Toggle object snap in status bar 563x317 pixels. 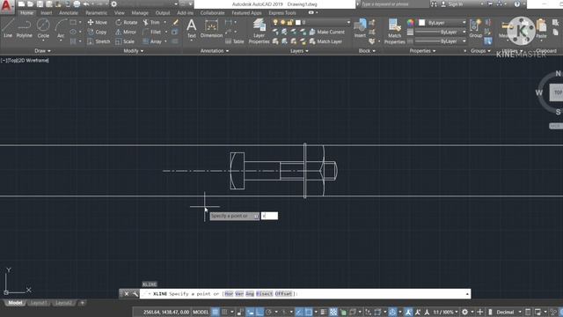pos(309,312)
